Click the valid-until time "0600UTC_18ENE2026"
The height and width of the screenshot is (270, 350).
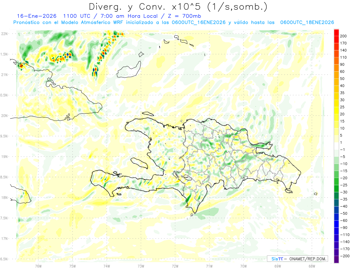click(307, 22)
